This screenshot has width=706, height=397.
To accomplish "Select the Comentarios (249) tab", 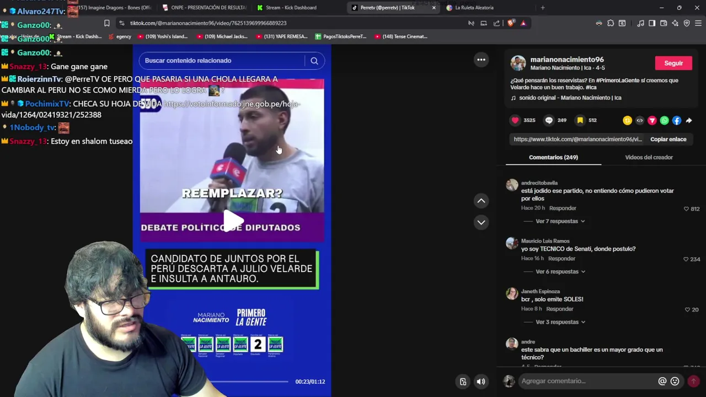I will coord(553,157).
